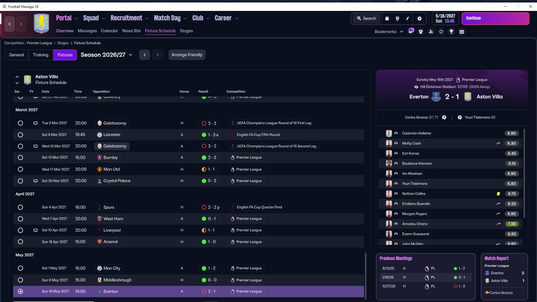Viewport: 537px width, 302px height.
Task: Click the pencil edit icon in the top toolbar
Action: [407, 18]
